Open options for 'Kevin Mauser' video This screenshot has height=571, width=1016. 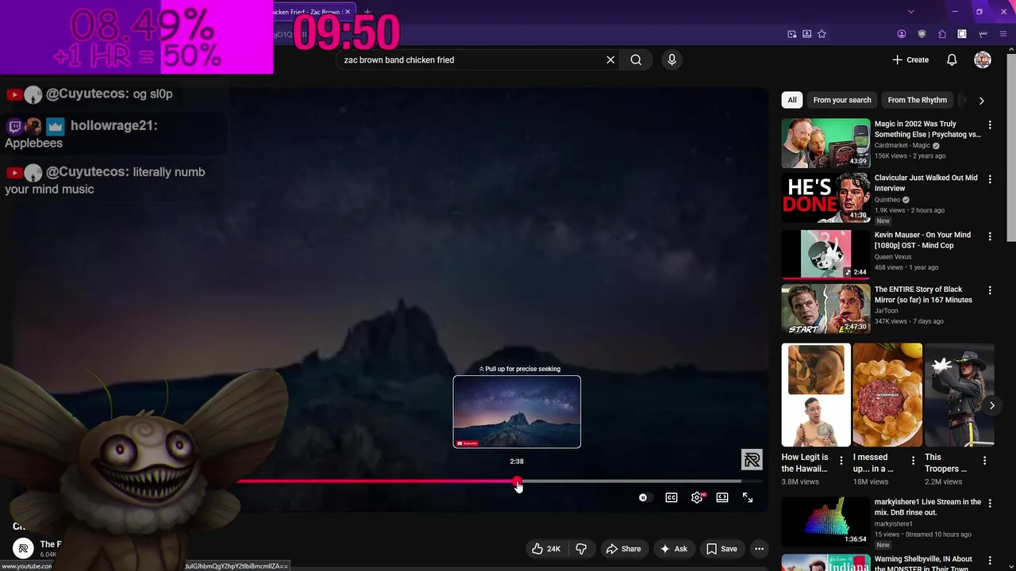tap(990, 236)
